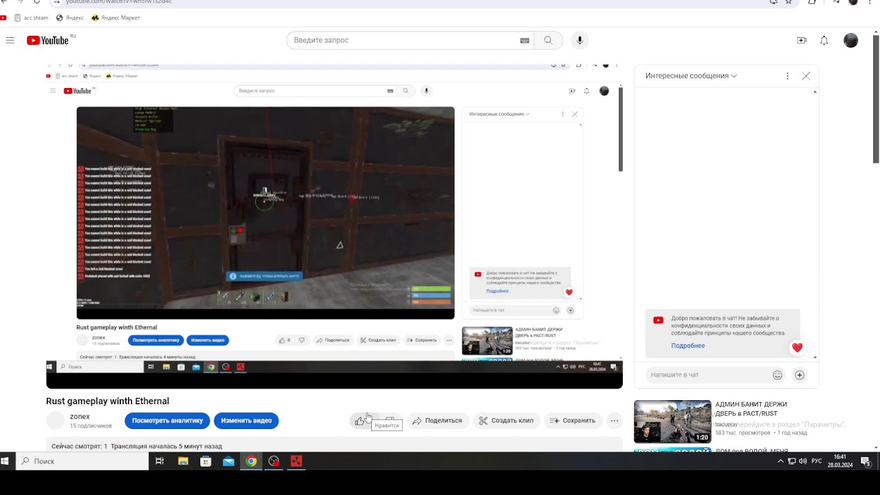Open the YouTube guide hamburger menu
This screenshot has height=495, width=880.
click(x=10, y=41)
